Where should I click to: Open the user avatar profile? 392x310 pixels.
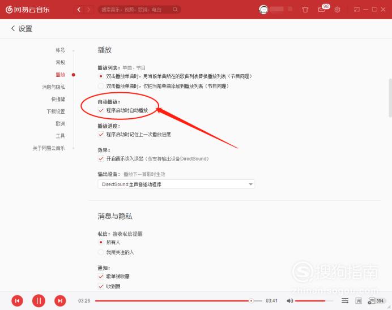263,10
